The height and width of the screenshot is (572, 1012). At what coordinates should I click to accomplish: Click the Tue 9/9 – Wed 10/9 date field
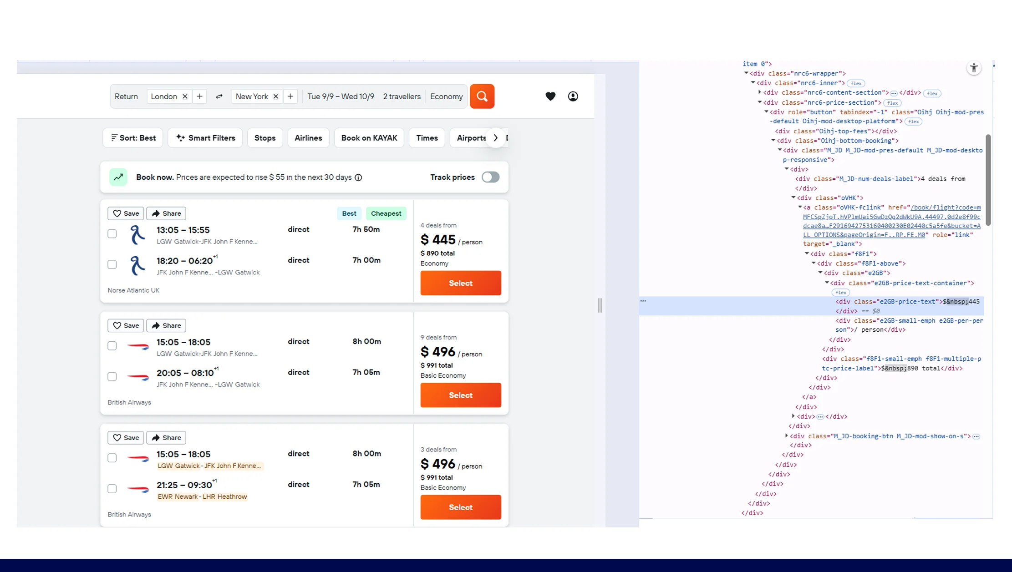(x=340, y=96)
